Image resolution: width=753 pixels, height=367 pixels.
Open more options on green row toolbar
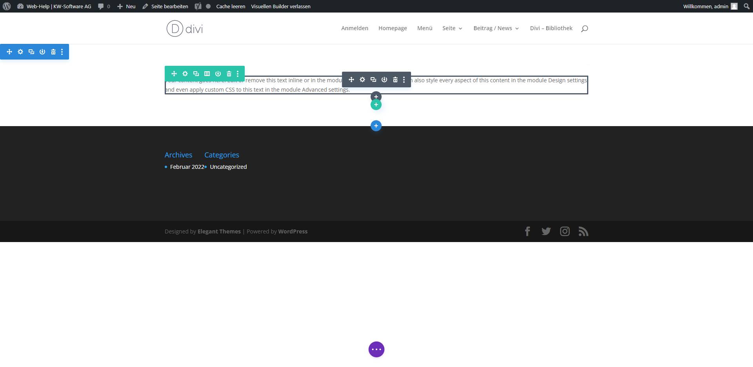(x=238, y=74)
